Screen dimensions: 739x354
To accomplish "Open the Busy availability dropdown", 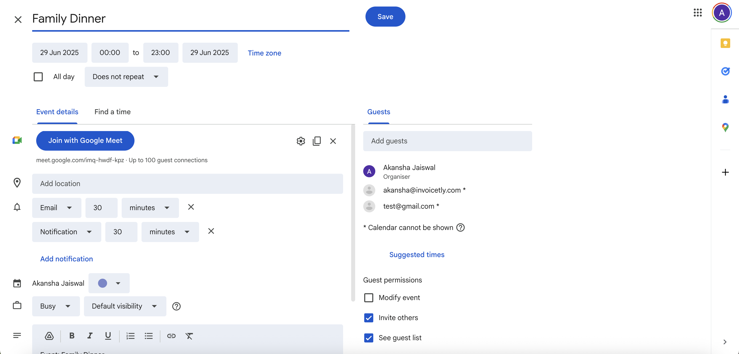I will point(56,306).
